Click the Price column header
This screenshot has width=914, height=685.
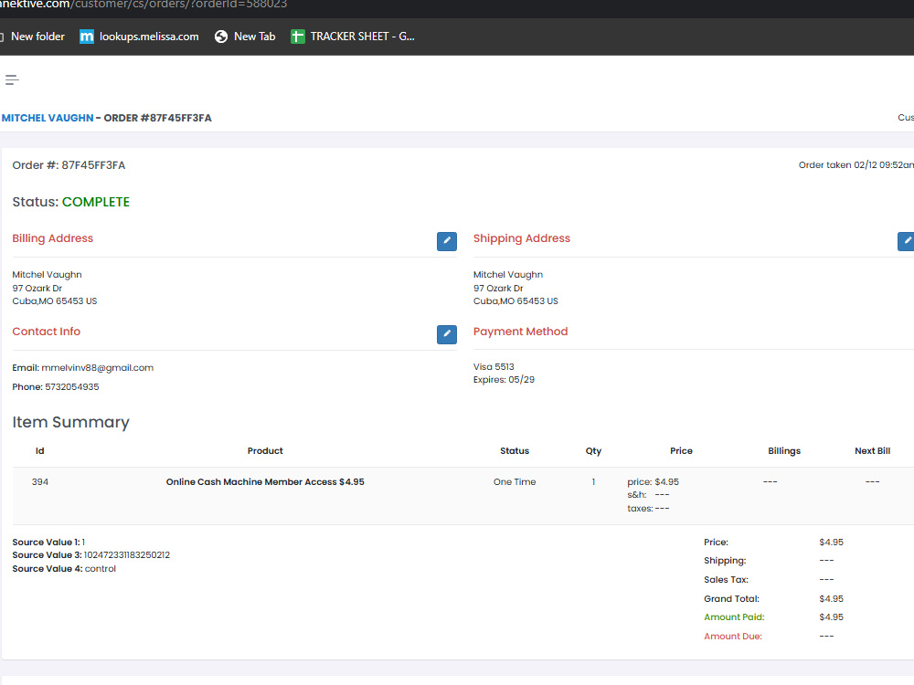(681, 451)
